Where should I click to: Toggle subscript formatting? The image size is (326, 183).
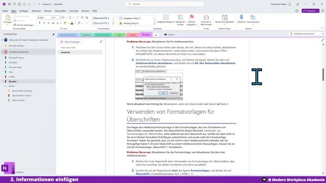58,23
